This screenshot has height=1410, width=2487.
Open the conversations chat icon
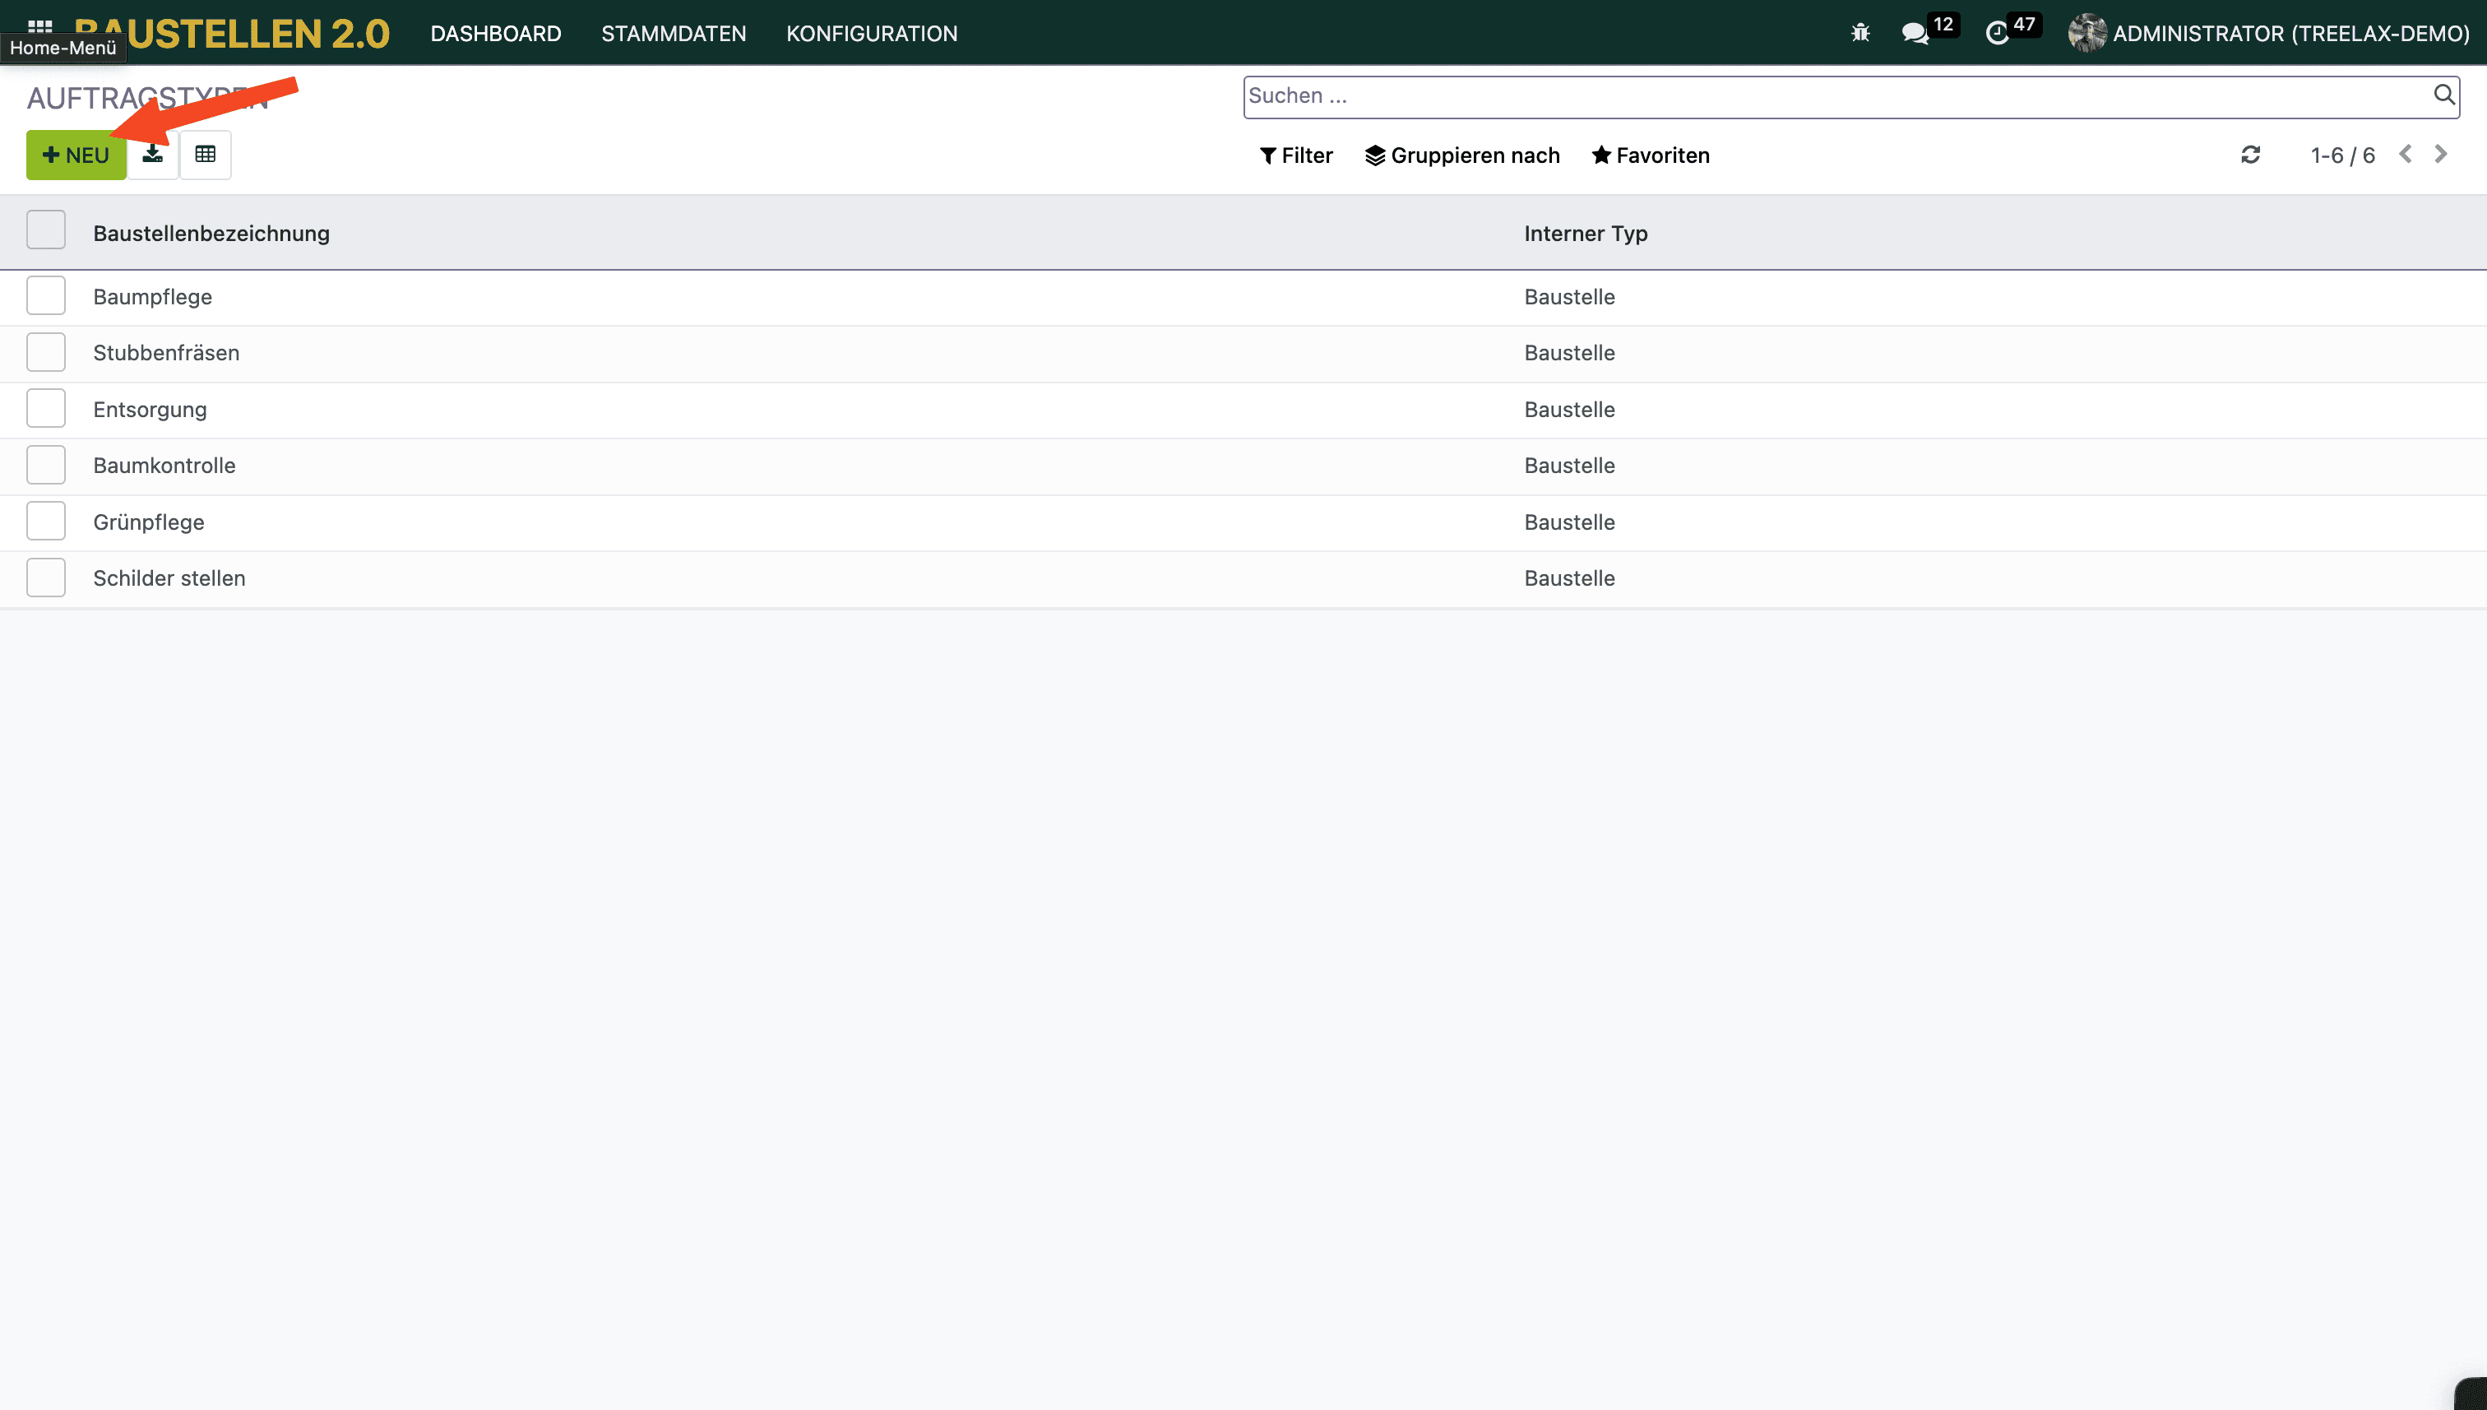(1914, 34)
